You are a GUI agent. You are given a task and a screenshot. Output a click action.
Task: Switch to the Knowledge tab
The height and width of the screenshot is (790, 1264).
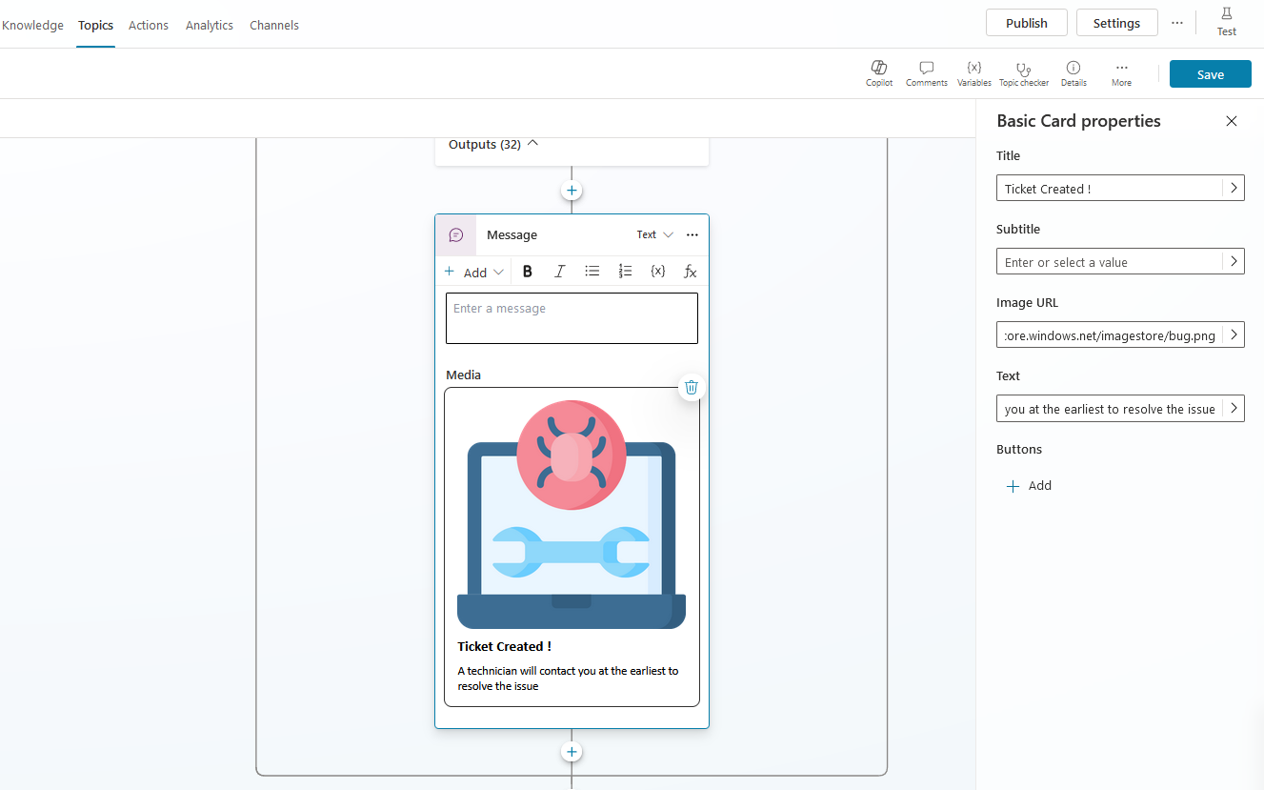31,25
